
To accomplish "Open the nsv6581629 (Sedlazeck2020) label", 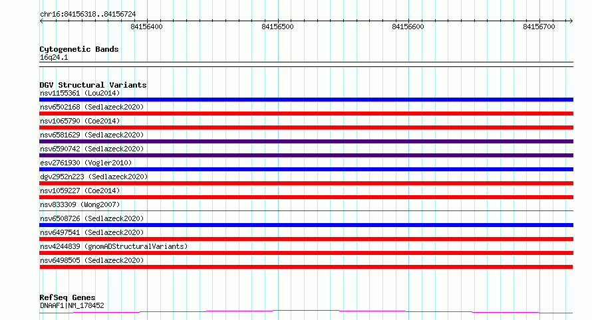I will (92, 135).
